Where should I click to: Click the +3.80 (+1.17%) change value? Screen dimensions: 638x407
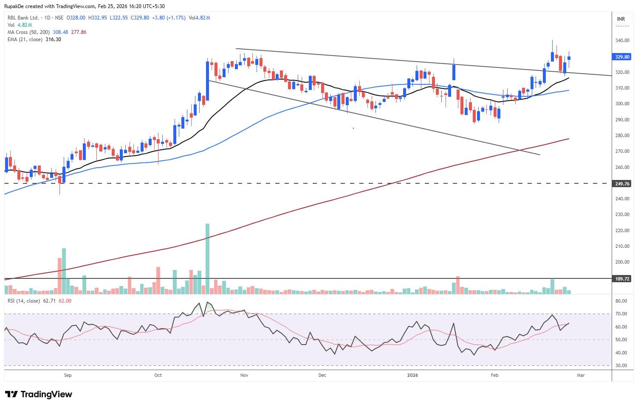point(169,18)
